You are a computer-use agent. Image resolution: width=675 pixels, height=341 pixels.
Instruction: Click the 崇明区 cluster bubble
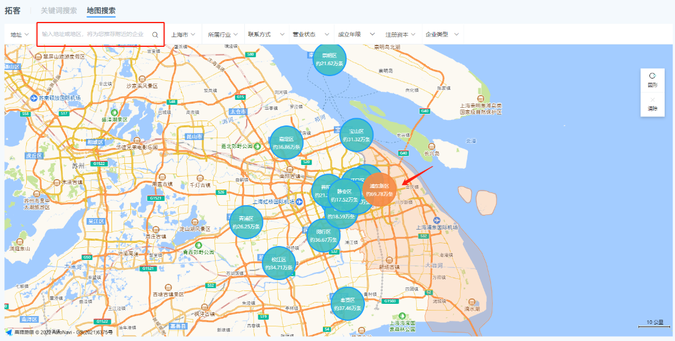pos(330,59)
